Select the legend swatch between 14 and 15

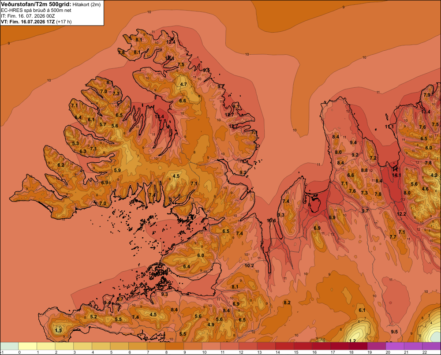coord(284,346)
